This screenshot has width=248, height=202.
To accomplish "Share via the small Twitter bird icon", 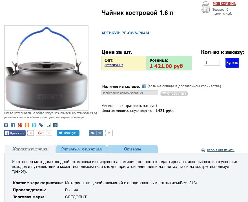I will pyautogui.click(x=34, y=125).
